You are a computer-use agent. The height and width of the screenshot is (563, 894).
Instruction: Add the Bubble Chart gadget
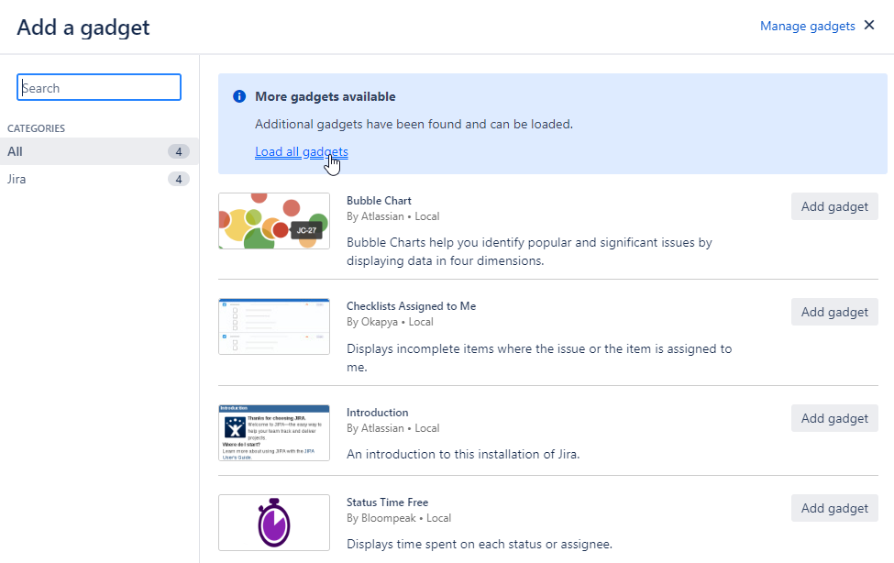tap(834, 206)
